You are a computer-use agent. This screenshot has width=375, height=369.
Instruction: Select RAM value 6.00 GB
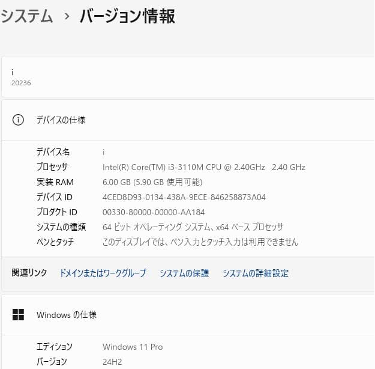tap(152, 182)
